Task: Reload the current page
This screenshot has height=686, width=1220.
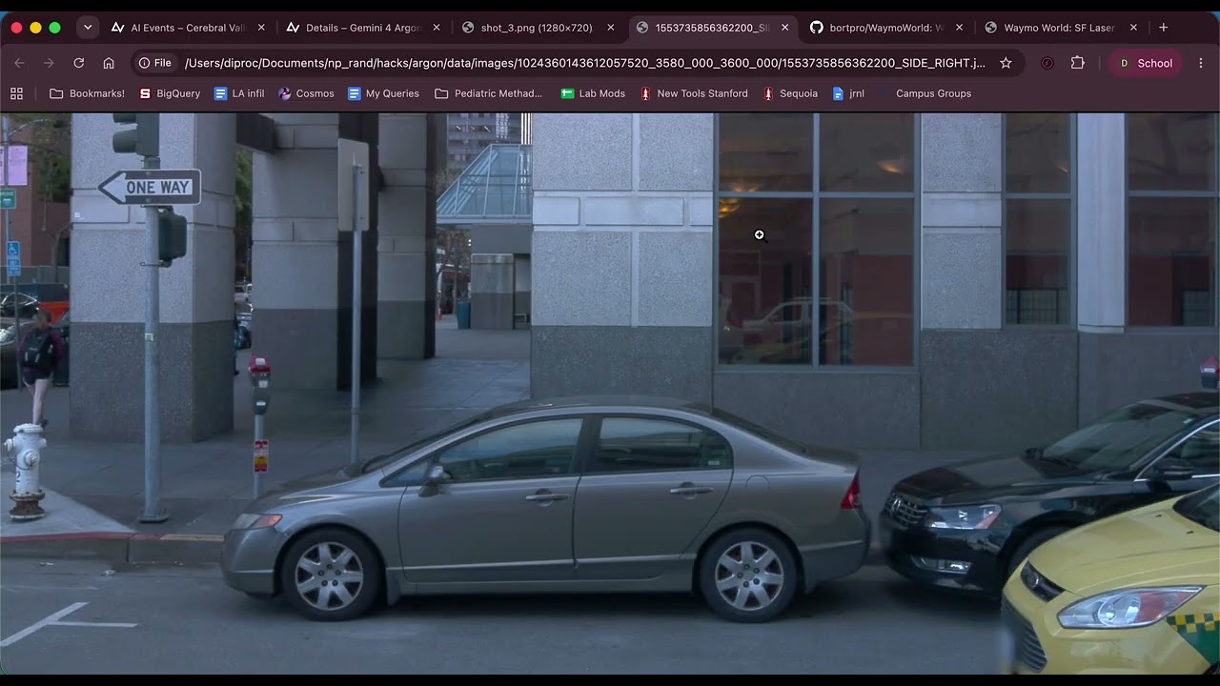Action: (x=79, y=63)
